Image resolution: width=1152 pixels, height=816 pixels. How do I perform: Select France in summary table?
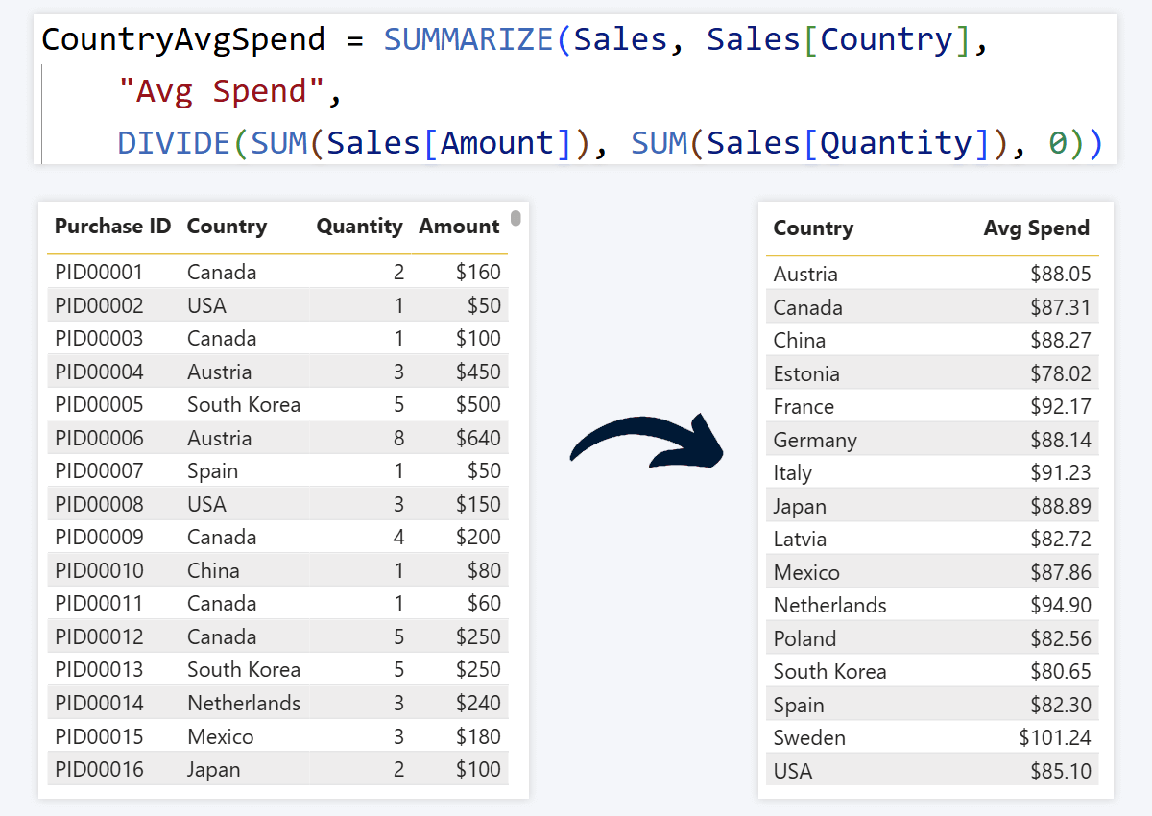click(804, 407)
